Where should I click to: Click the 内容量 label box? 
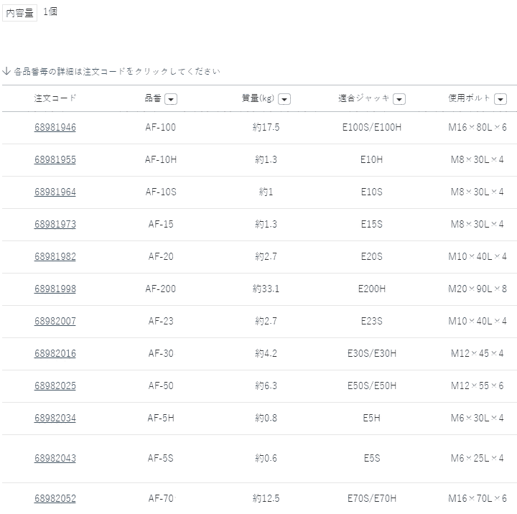(x=19, y=13)
